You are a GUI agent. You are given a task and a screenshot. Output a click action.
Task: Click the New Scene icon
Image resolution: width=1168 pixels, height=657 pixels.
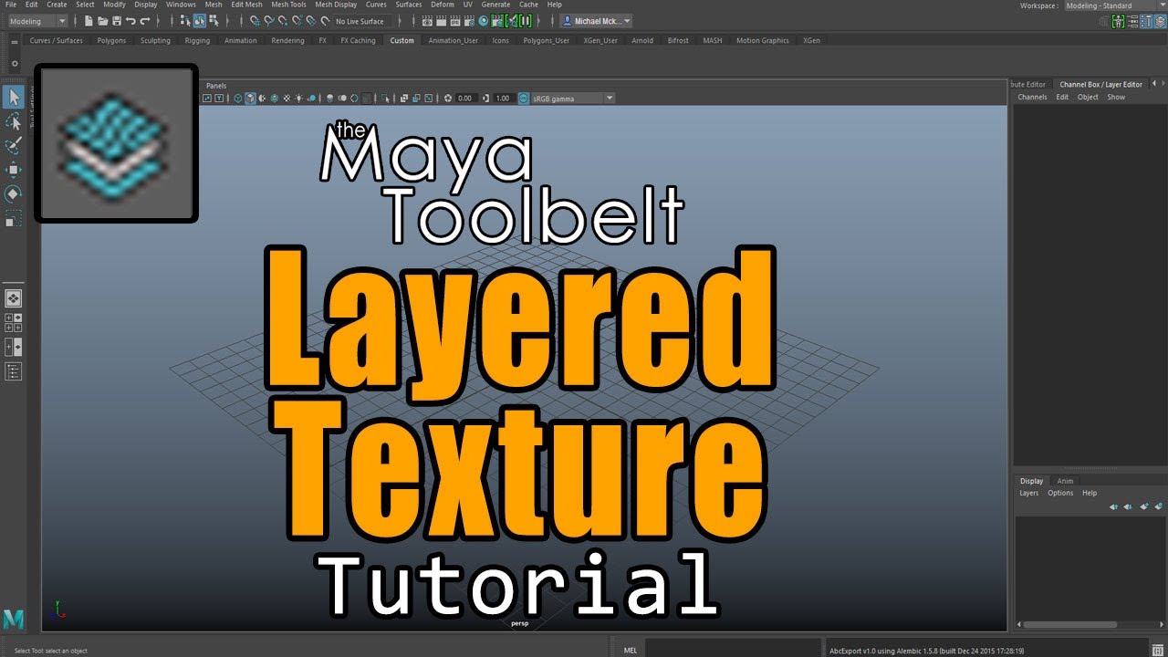pyautogui.click(x=89, y=21)
